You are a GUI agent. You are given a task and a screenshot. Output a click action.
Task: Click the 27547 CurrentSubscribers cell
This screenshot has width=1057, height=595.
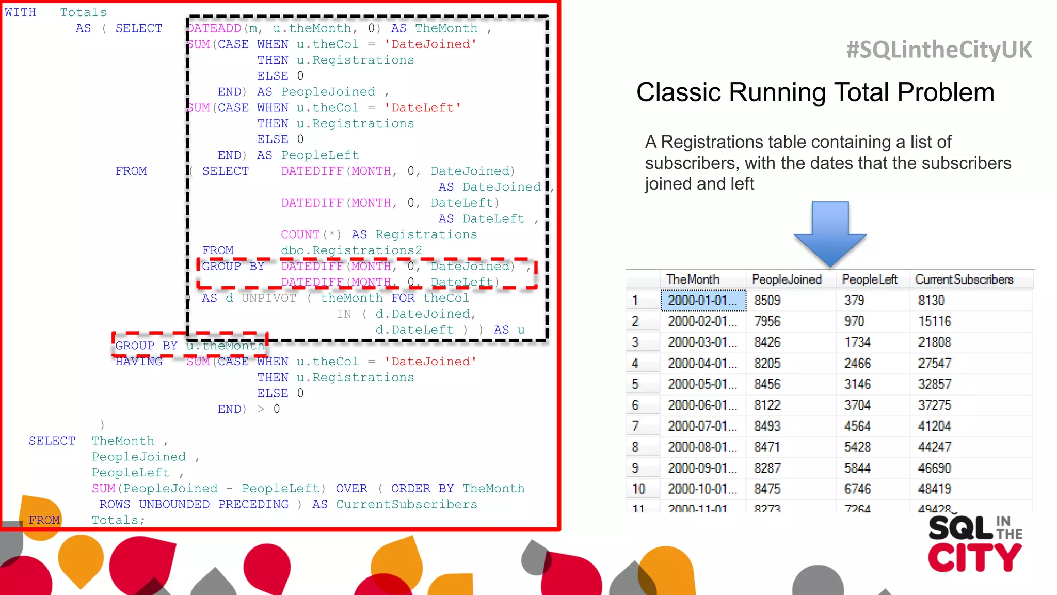971,363
